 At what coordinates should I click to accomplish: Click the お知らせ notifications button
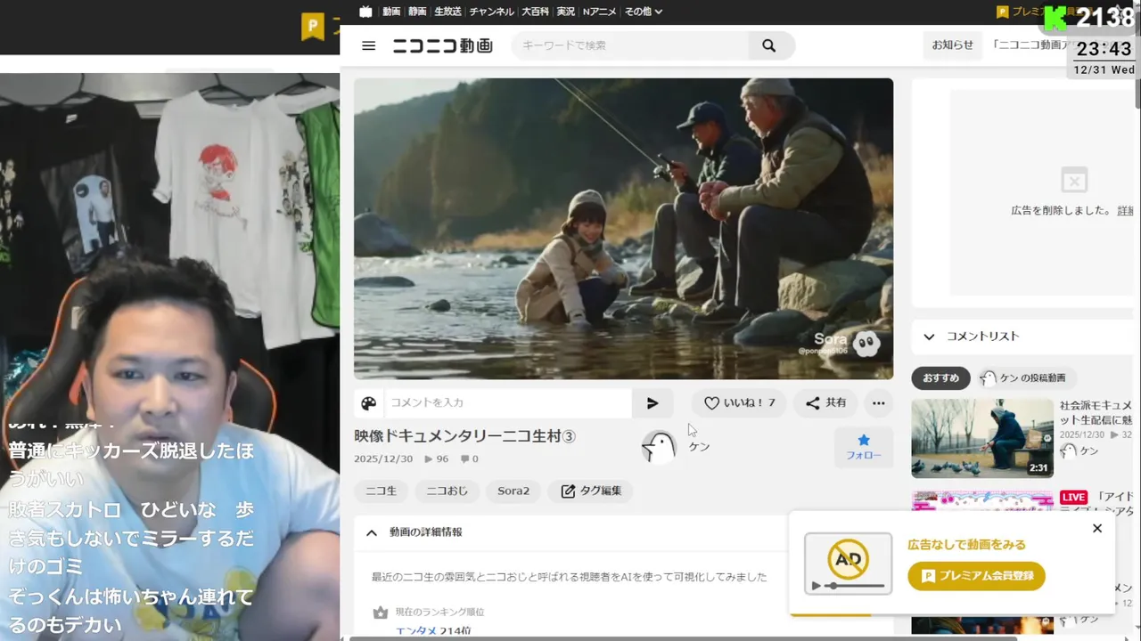(953, 45)
